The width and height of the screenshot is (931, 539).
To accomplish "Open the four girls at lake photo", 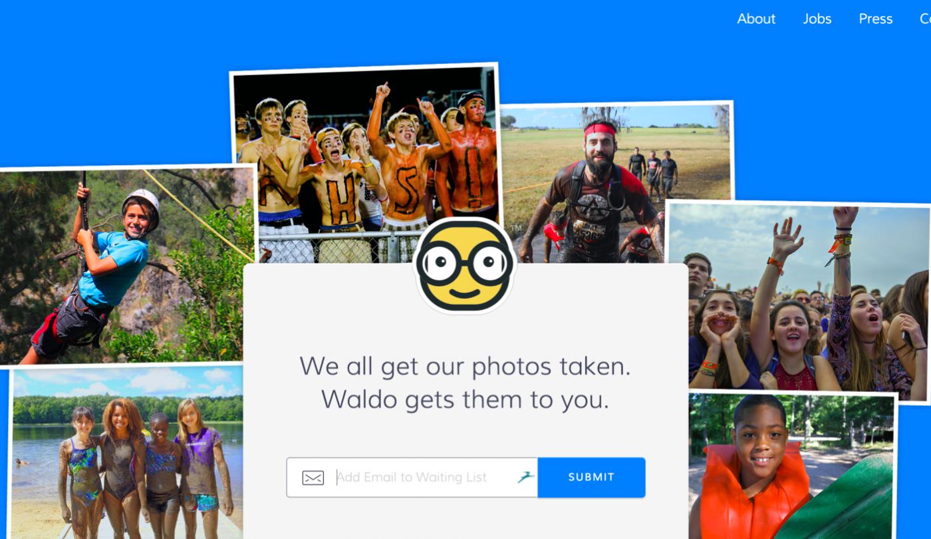I will coord(126,452).
